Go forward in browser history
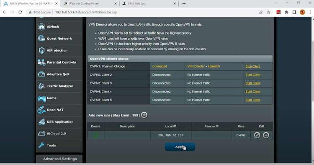Image resolution: width=314 pixels, height=165 pixels. click(12, 12)
